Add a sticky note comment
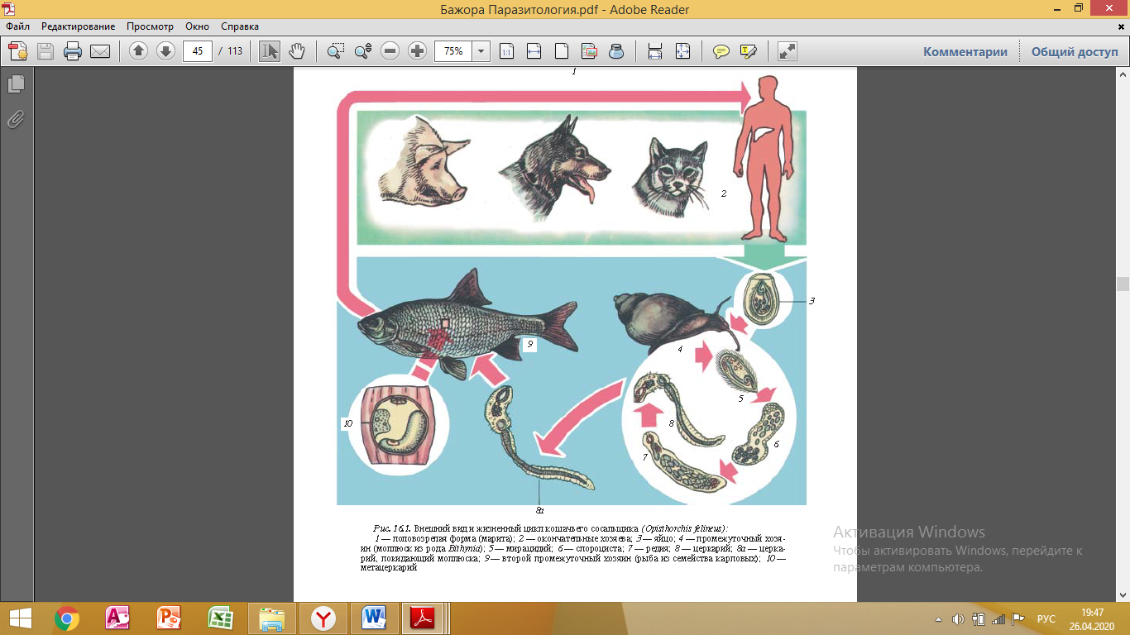This screenshot has height=635, width=1130. tap(721, 51)
